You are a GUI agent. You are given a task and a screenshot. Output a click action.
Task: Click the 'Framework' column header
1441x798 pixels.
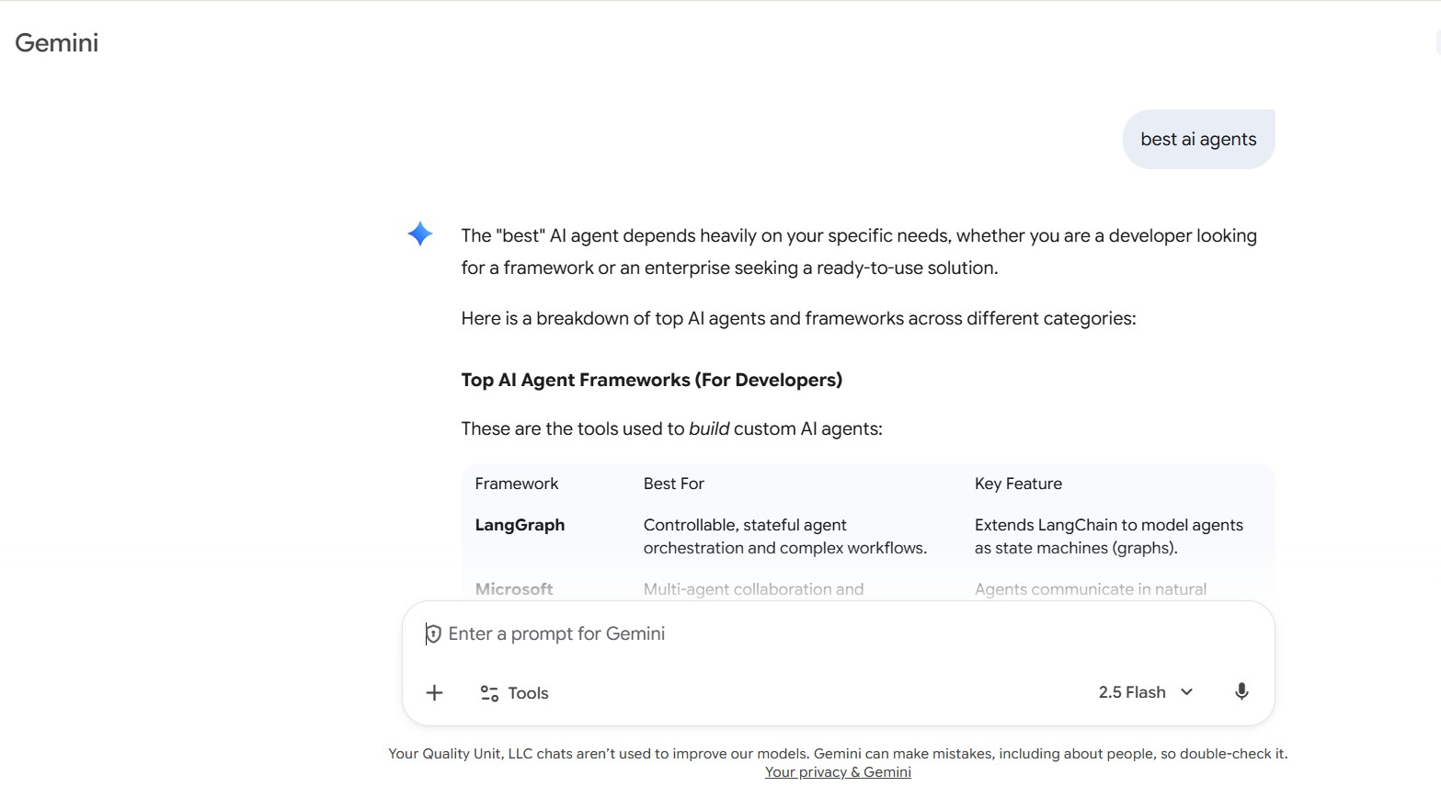[x=516, y=483]
